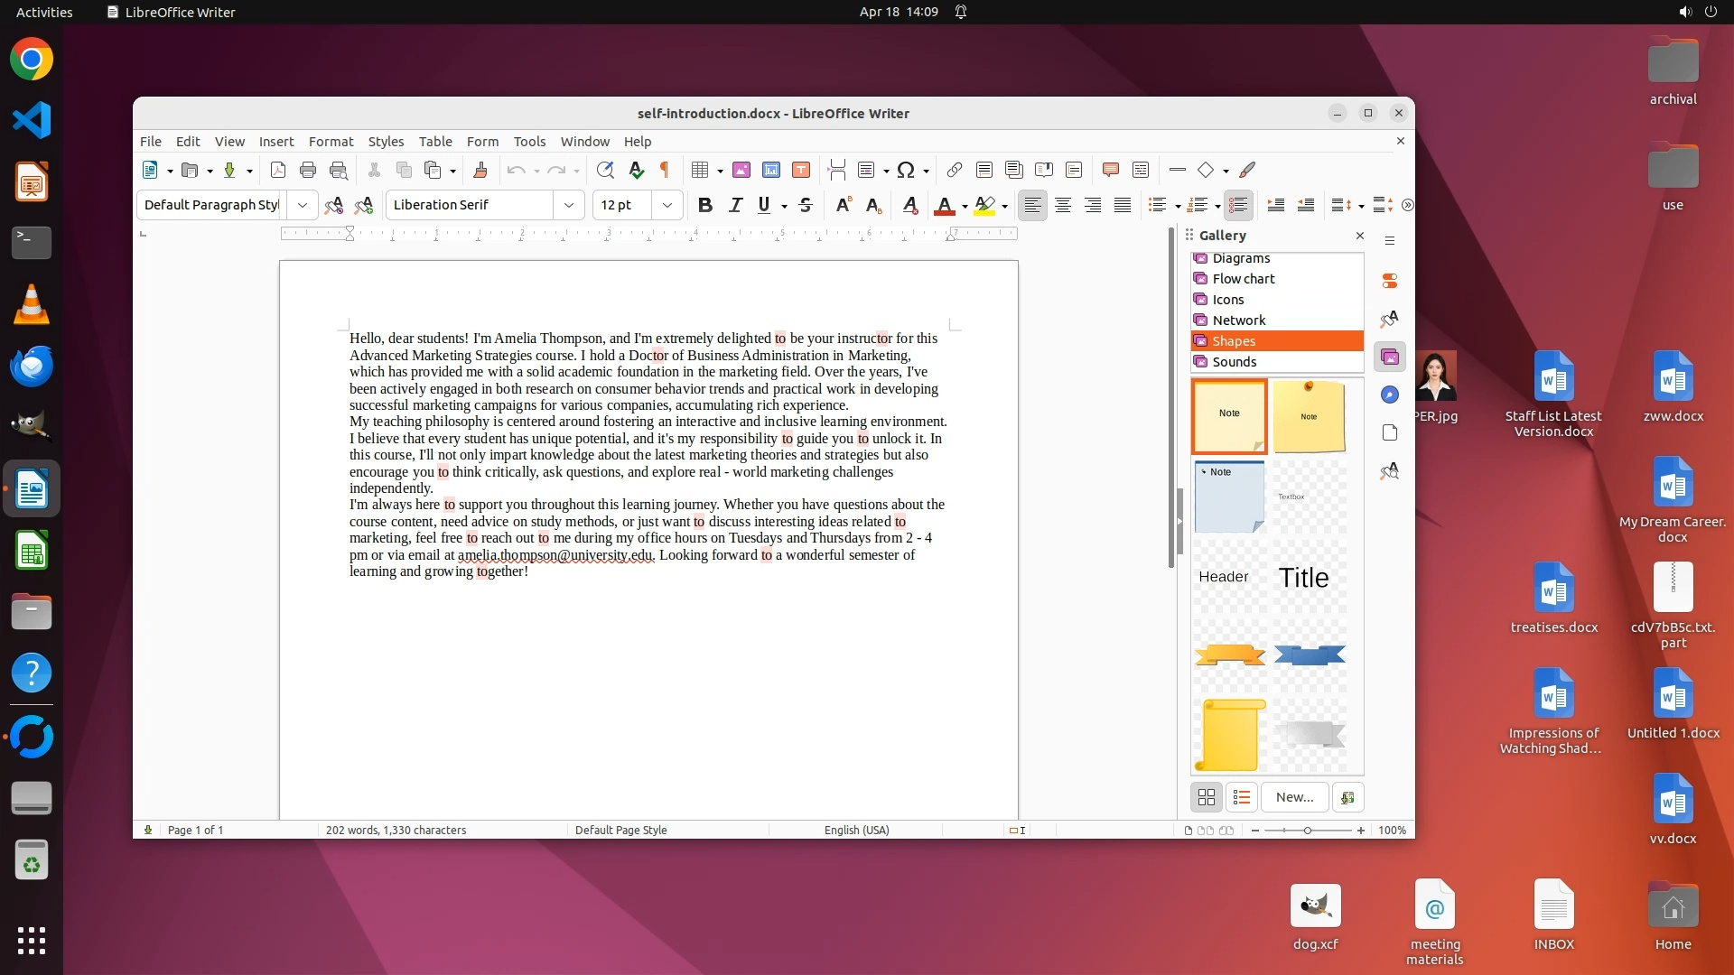Image resolution: width=1734 pixels, height=975 pixels.
Task: Open the Format menu
Action: click(331, 142)
